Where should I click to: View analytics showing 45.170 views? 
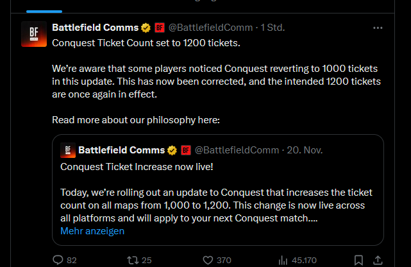[x=283, y=260]
